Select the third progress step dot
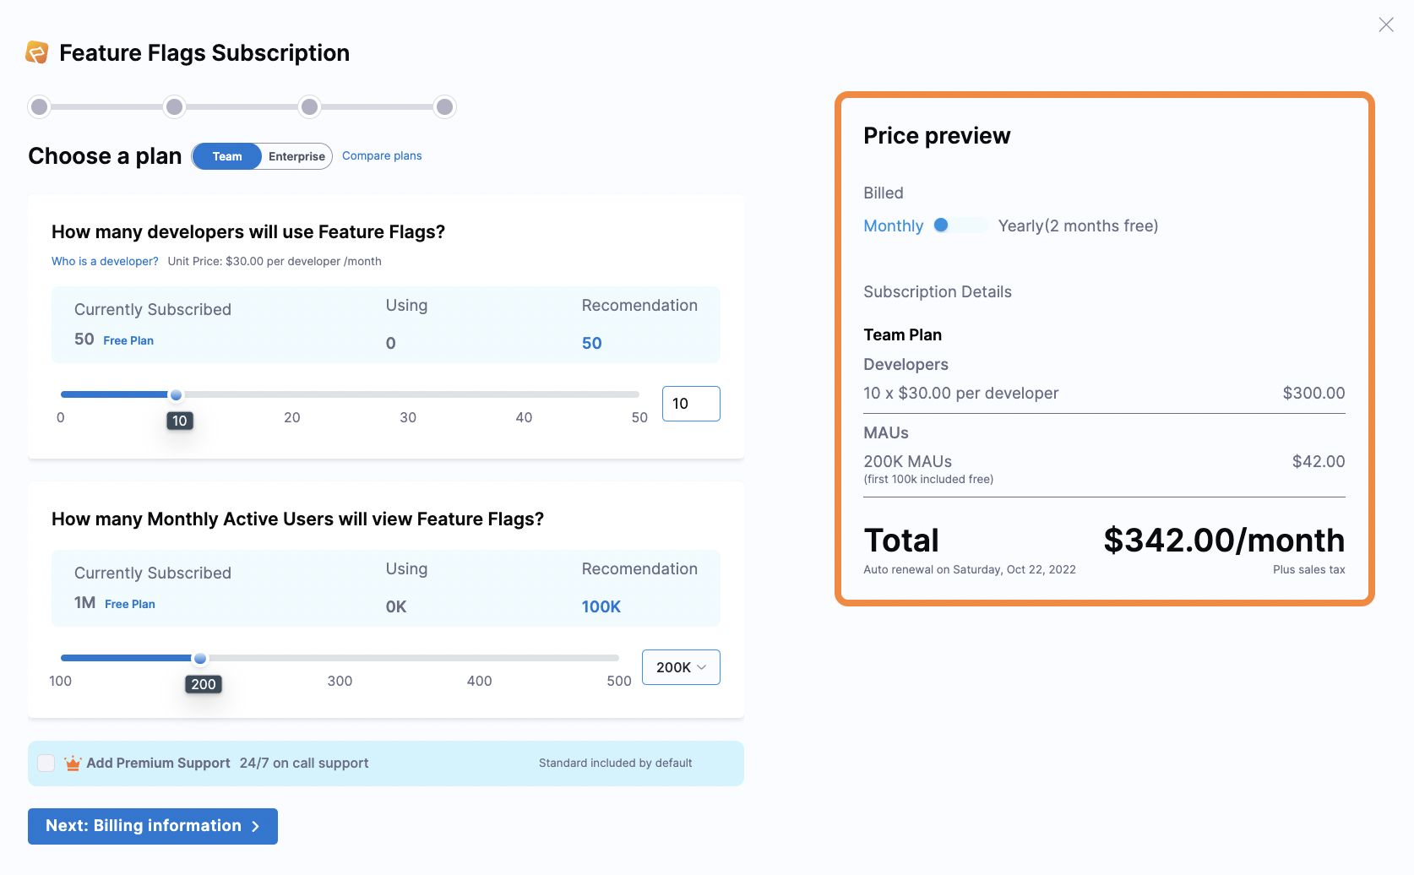This screenshot has height=875, width=1414. click(x=309, y=106)
